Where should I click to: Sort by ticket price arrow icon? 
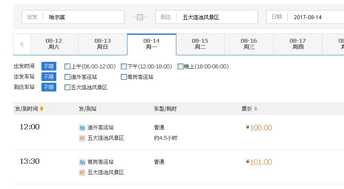coord(256,108)
